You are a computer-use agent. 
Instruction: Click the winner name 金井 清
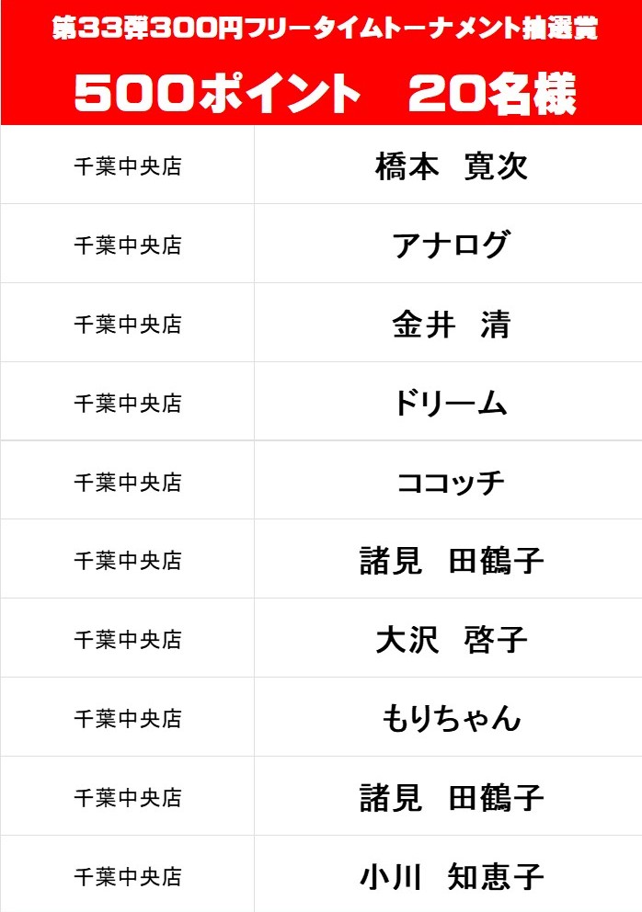(451, 325)
